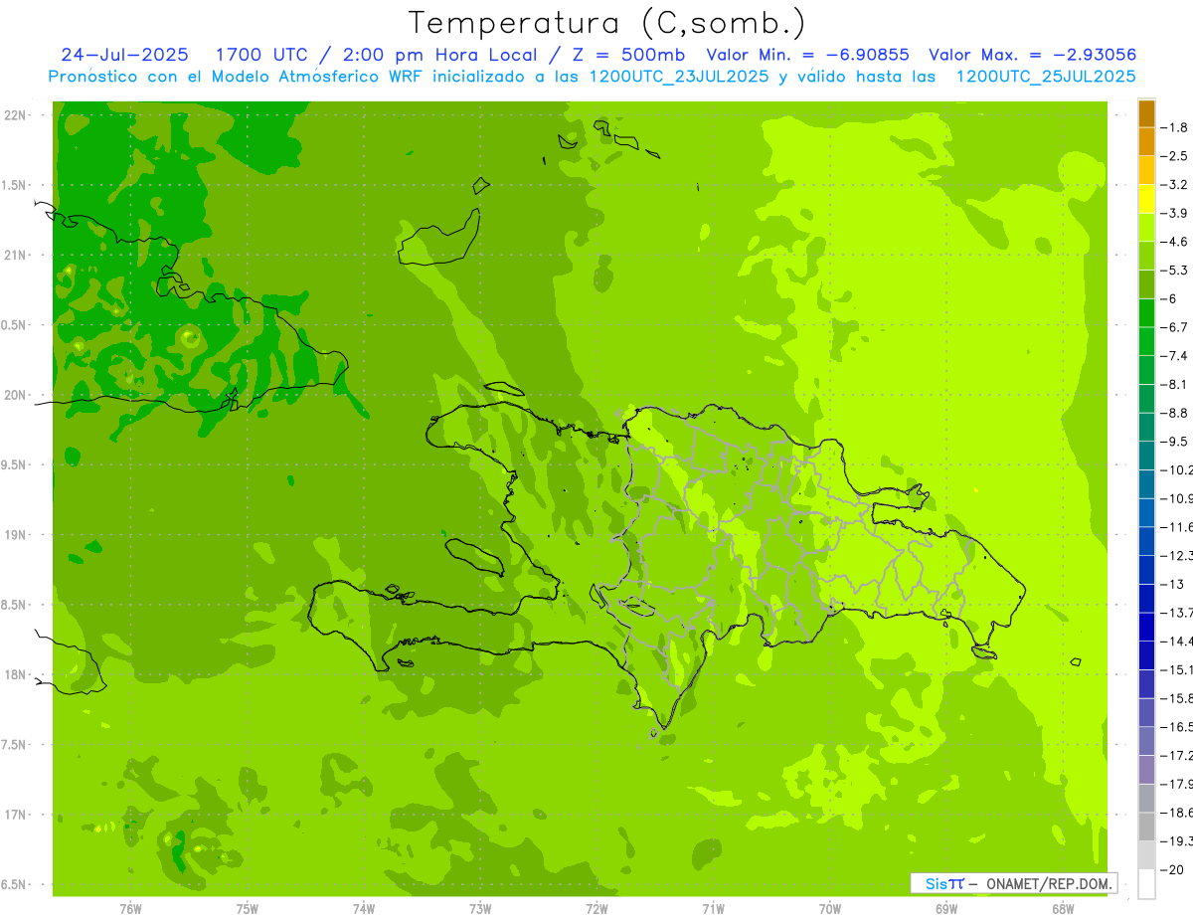Viewport: 1193px width, 922px height.
Task: Click the '-8.8' colorbar value
Action: pyautogui.click(x=1175, y=413)
